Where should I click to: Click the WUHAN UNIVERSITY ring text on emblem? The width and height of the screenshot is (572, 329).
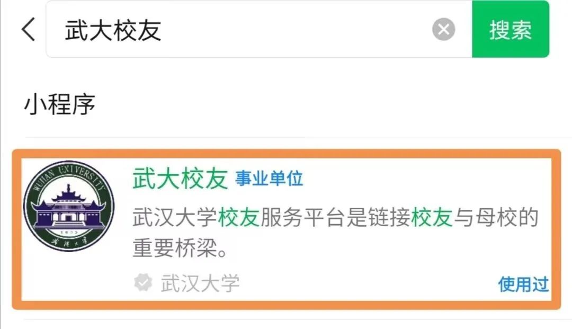pyautogui.click(x=68, y=177)
